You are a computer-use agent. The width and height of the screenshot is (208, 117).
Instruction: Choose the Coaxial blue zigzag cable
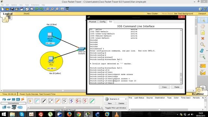(x=71, y=101)
